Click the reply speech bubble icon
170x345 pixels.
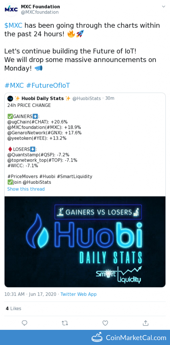25,323
